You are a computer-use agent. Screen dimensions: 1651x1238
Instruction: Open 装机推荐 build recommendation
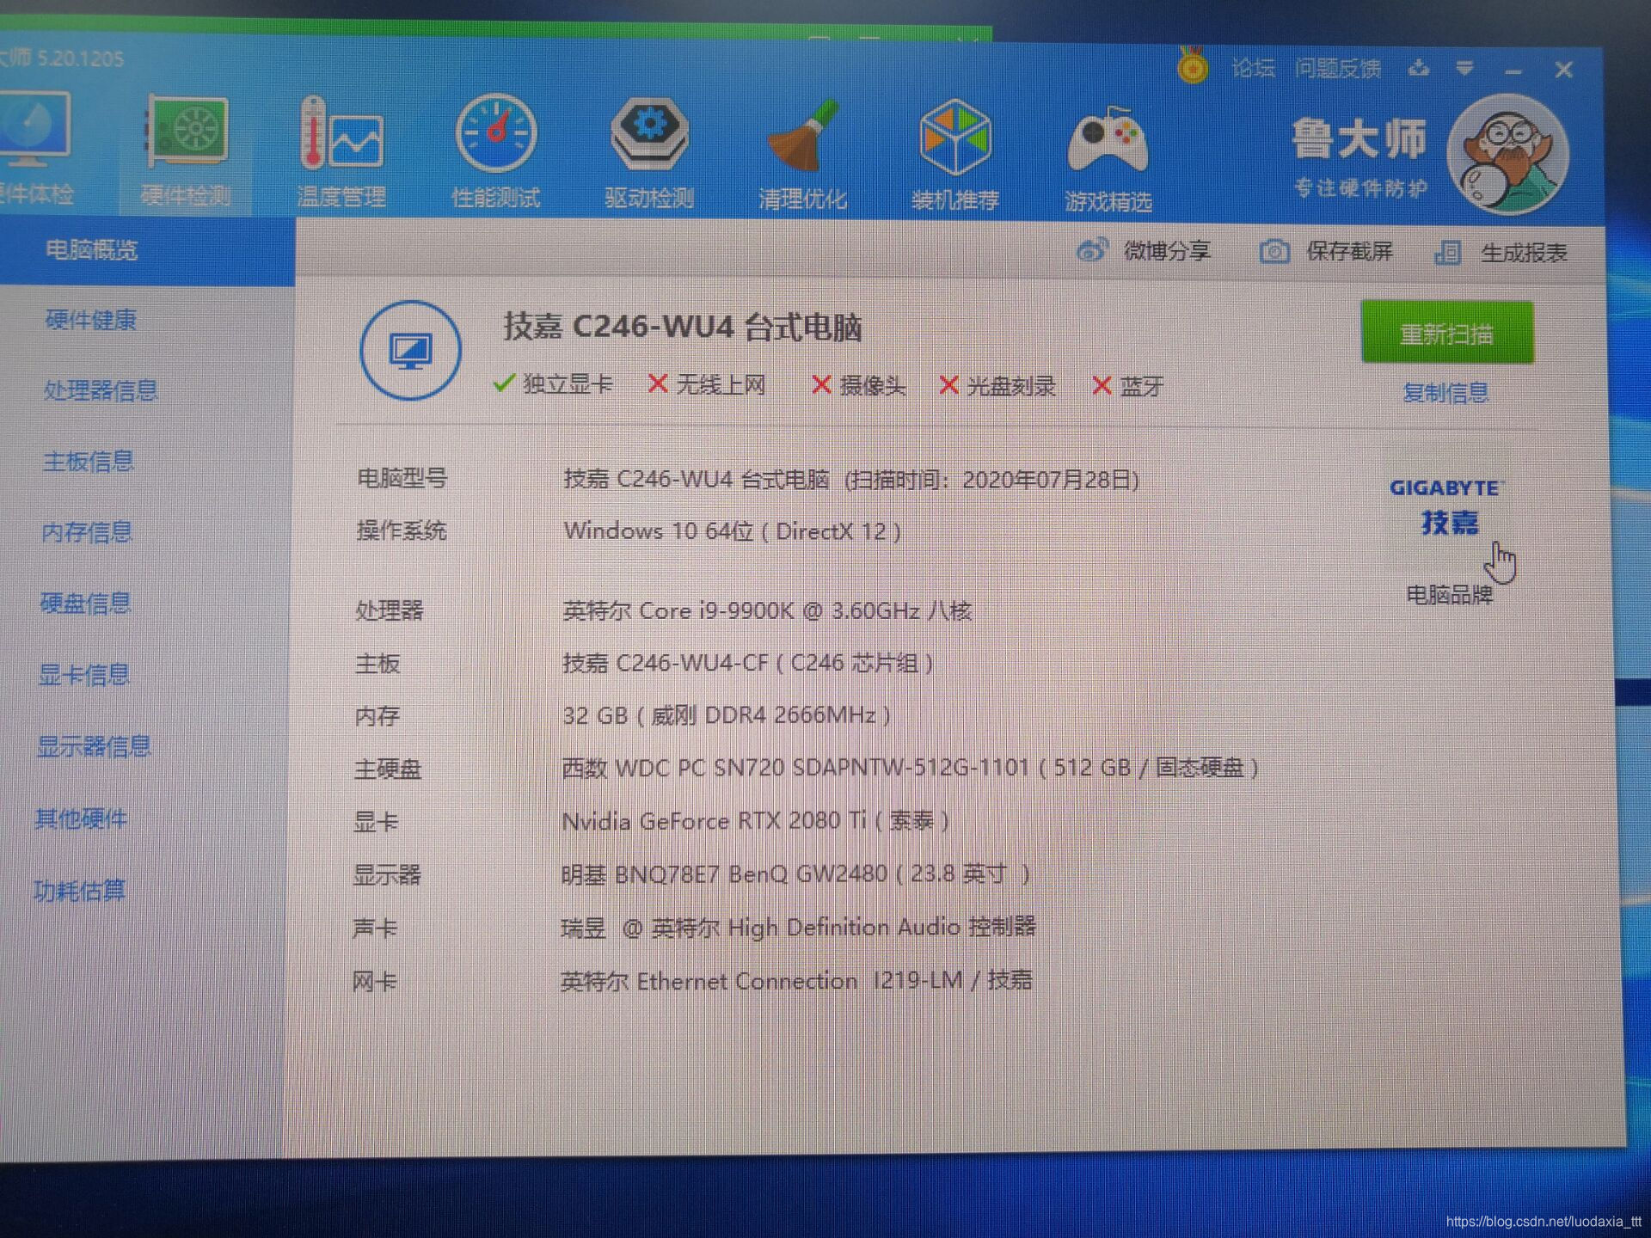click(955, 154)
